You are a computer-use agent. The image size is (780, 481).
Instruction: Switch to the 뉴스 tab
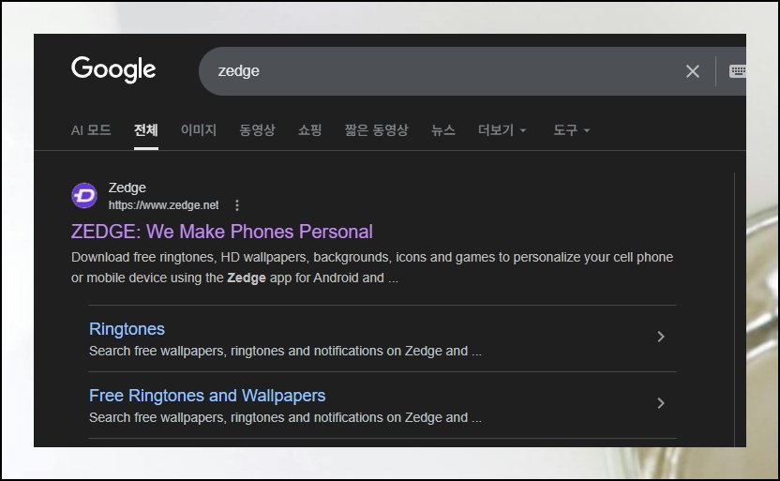pos(443,130)
